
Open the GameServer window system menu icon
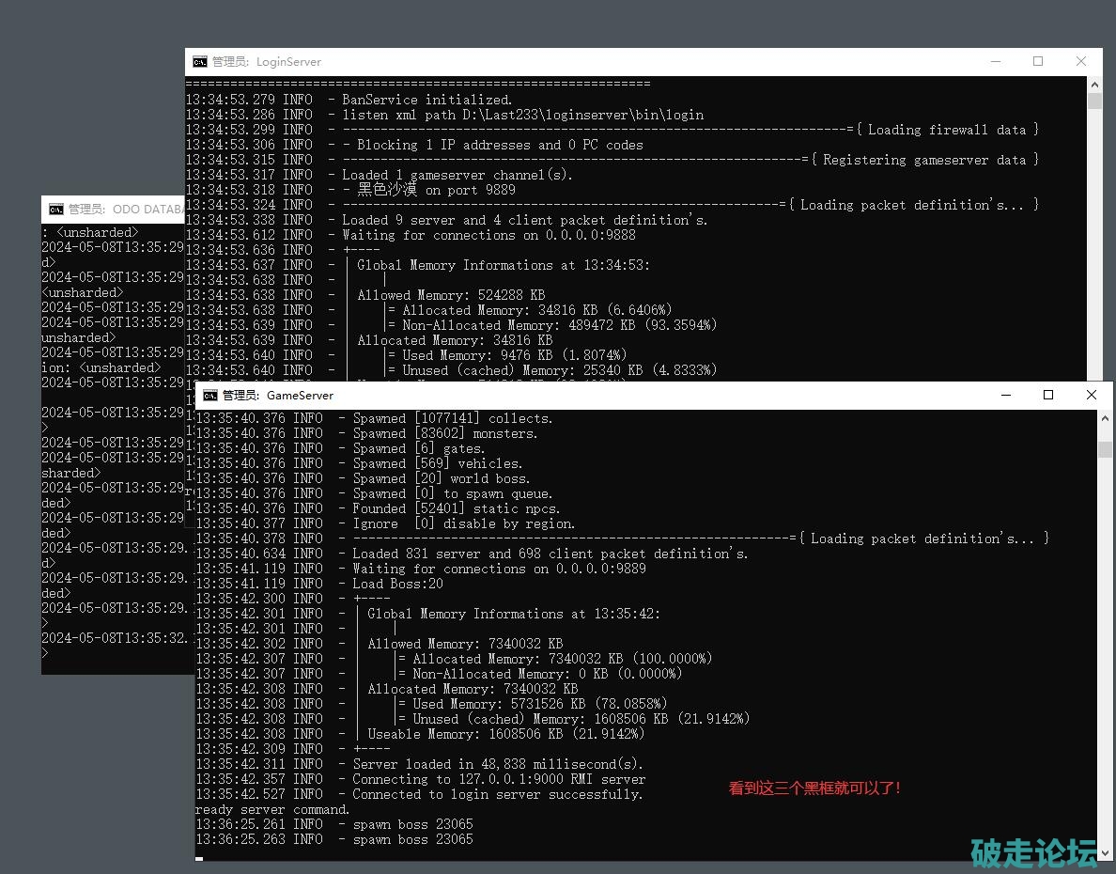(x=210, y=396)
